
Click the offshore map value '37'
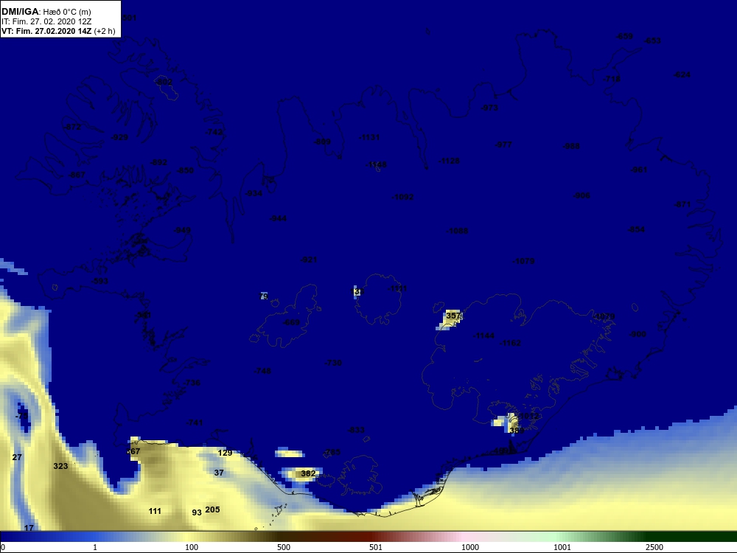coord(219,473)
